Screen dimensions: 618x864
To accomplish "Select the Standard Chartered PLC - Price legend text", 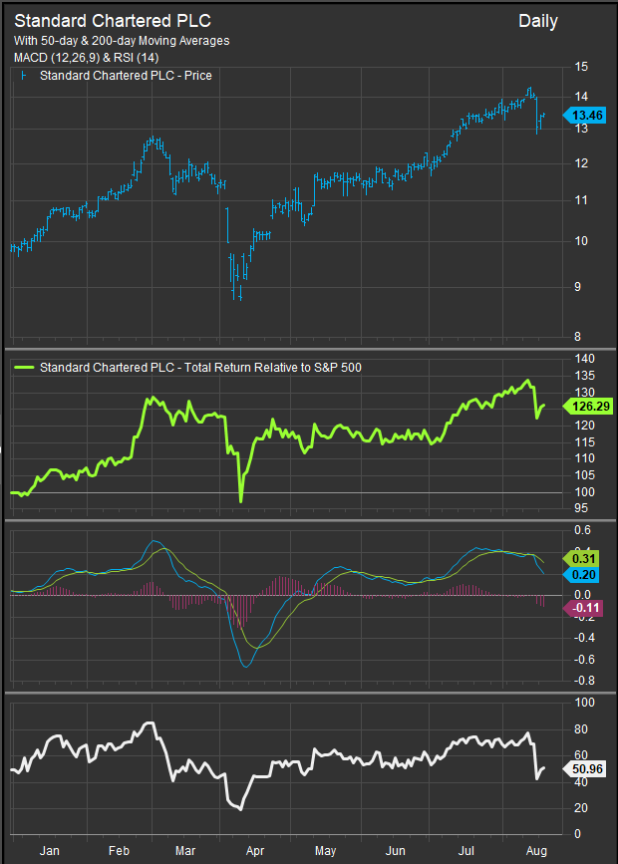I will pos(126,76).
